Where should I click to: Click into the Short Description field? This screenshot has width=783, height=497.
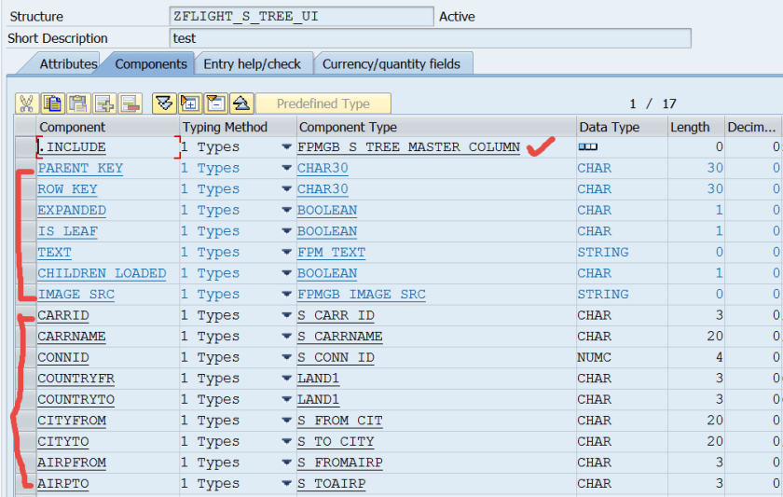[430, 38]
